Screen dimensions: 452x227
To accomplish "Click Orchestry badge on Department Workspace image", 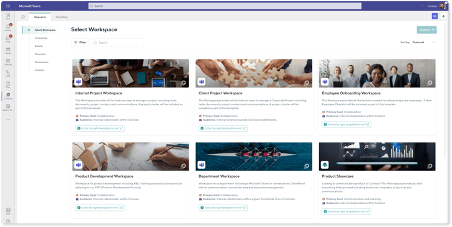I will [307, 166].
